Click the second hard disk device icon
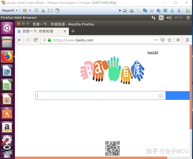 click(131, 11)
